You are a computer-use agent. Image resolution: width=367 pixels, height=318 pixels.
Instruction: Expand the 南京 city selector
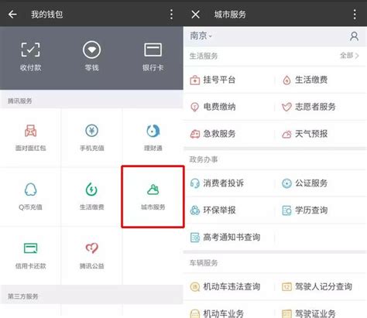point(201,36)
